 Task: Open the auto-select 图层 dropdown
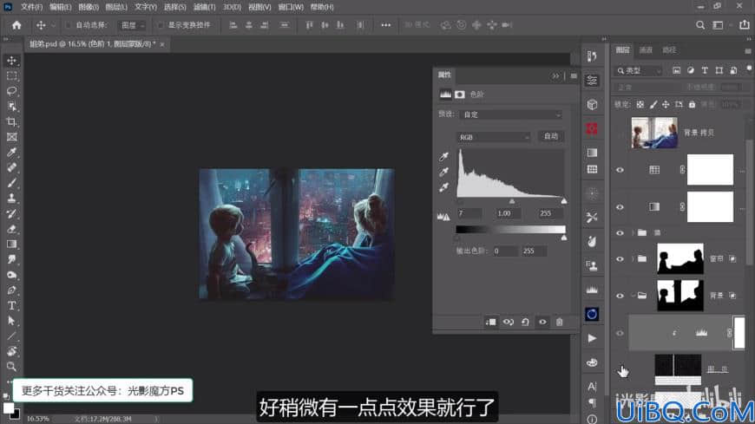click(x=131, y=25)
